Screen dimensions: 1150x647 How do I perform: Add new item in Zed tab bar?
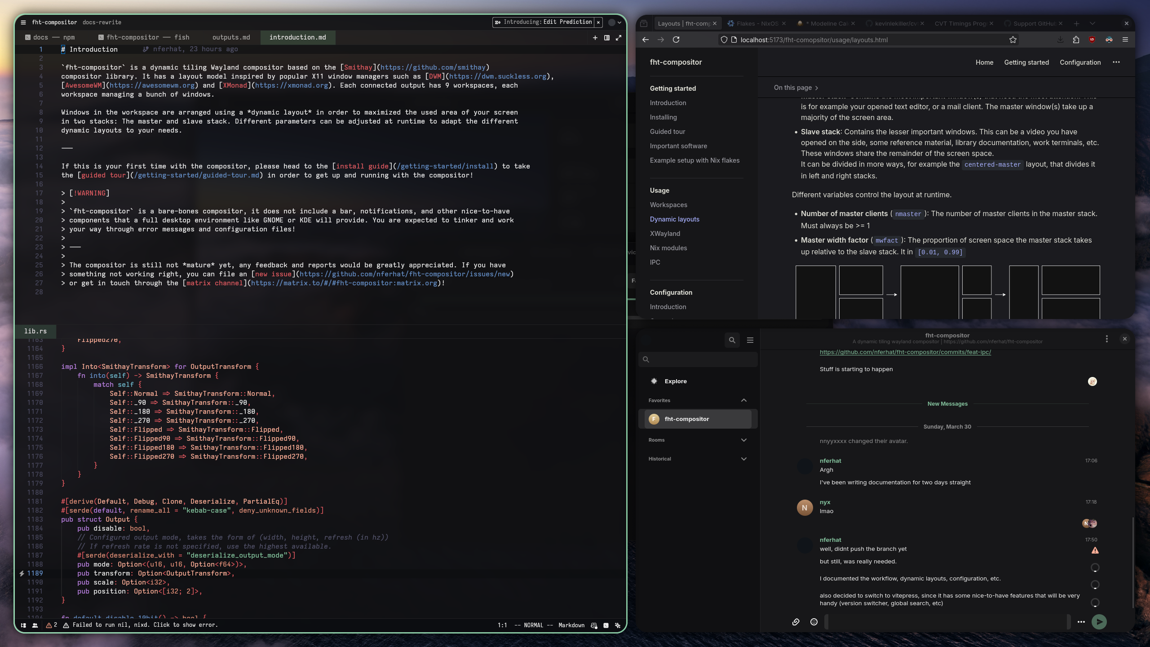coord(595,38)
